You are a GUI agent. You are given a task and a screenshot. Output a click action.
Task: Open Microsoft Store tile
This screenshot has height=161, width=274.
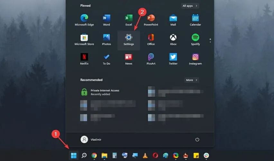pyautogui.click(x=84, y=40)
